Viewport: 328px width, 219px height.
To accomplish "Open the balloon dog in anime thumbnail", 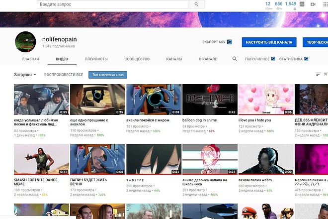I will pos(210,100).
